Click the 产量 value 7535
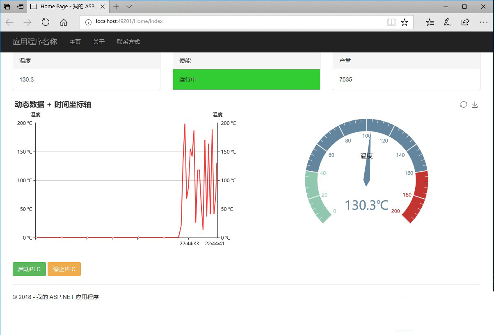 pyautogui.click(x=345, y=79)
